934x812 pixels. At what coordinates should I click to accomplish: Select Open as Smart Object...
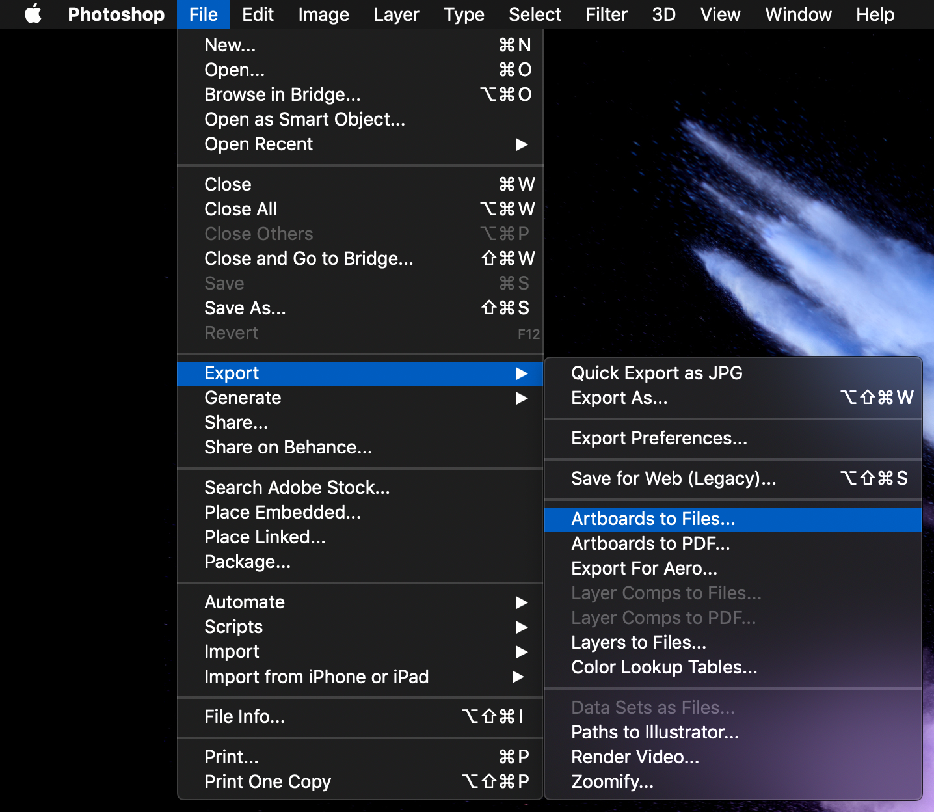tap(360, 119)
